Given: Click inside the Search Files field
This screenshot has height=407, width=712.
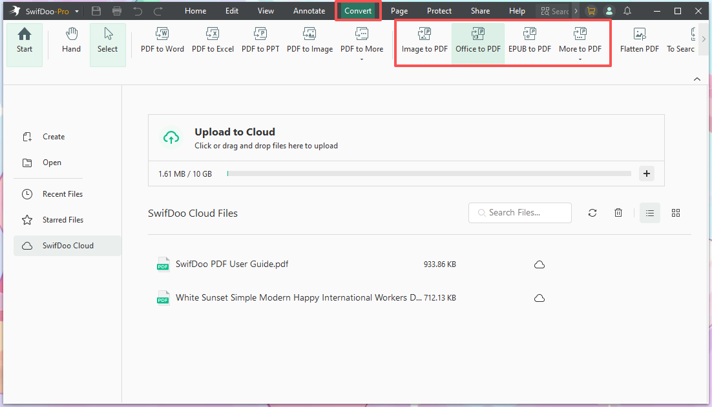Looking at the screenshot, I should (x=519, y=212).
